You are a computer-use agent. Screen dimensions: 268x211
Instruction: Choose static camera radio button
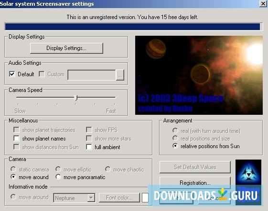[13, 169]
